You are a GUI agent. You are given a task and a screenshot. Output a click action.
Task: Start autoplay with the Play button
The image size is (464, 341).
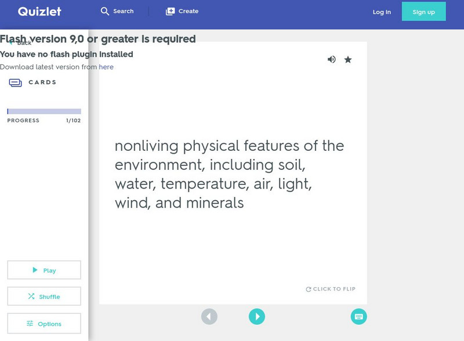[43, 270]
